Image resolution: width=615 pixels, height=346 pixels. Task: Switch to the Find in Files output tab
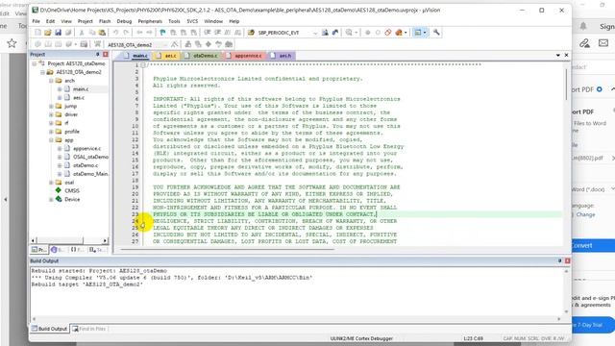pos(89,329)
